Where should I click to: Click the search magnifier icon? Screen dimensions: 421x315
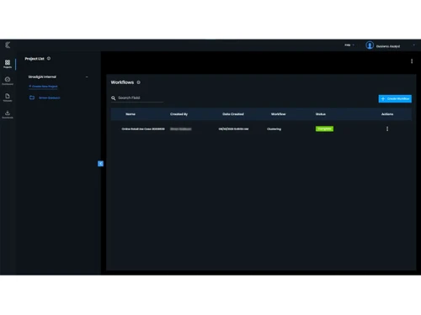tap(114, 98)
